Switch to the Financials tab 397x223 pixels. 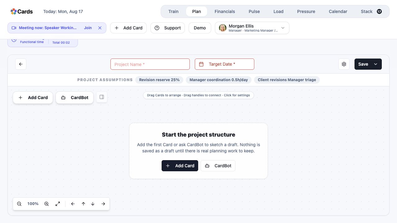click(225, 11)
